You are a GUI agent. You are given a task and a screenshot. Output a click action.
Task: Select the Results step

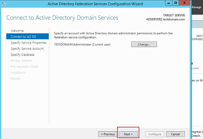(16, 79)
